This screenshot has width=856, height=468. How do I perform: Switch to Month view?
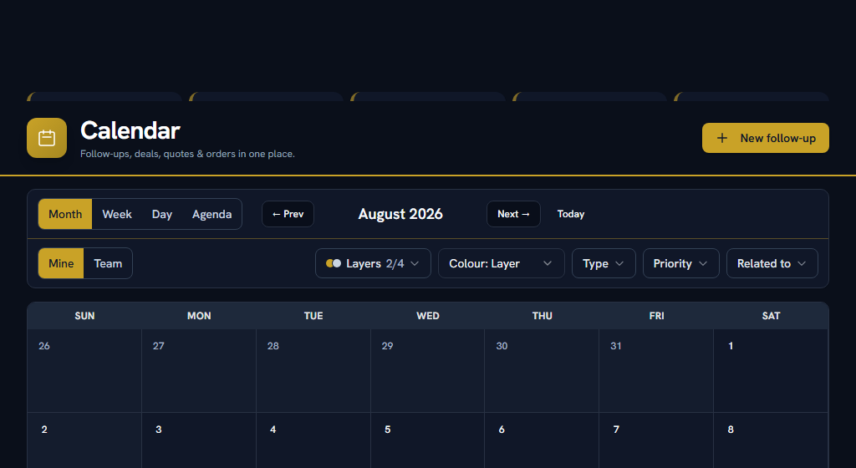pyautogui.click(x=65, y=215)
